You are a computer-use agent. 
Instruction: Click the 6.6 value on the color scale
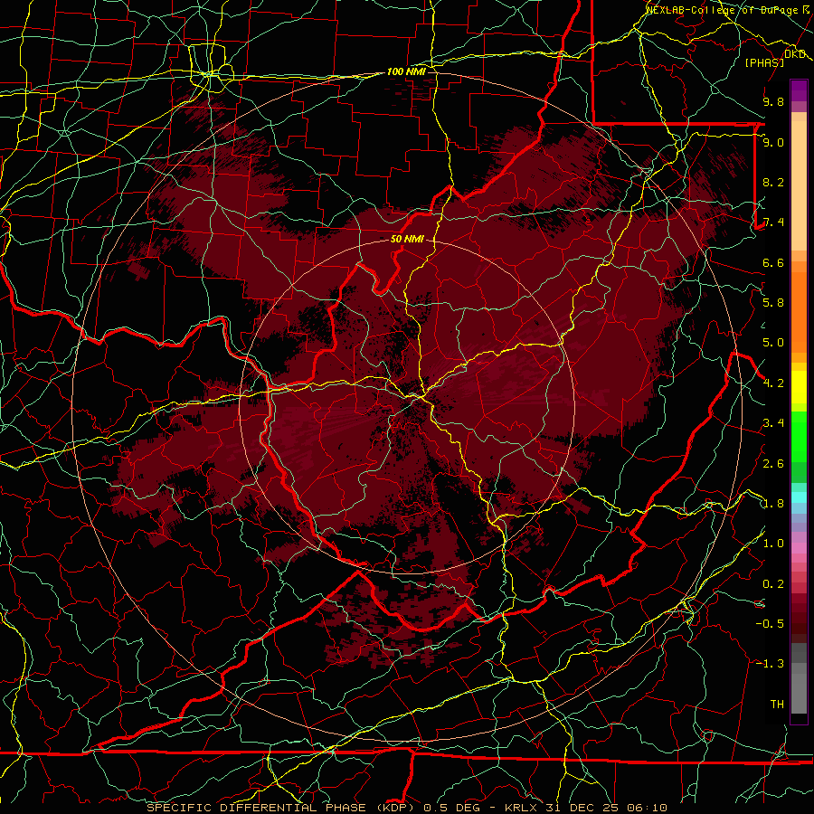773,262
